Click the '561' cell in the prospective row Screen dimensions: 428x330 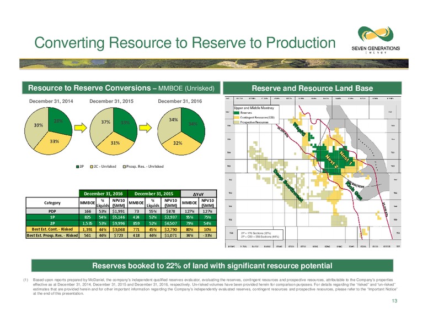[87, 235]
